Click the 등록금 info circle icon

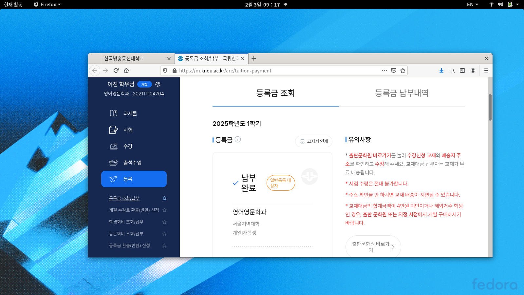pyautogui.click(x=238, y=139)
